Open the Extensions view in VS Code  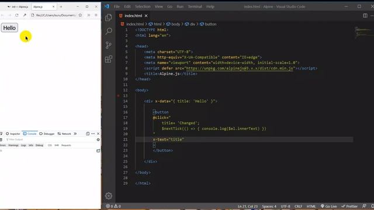[x=109, y=59]
